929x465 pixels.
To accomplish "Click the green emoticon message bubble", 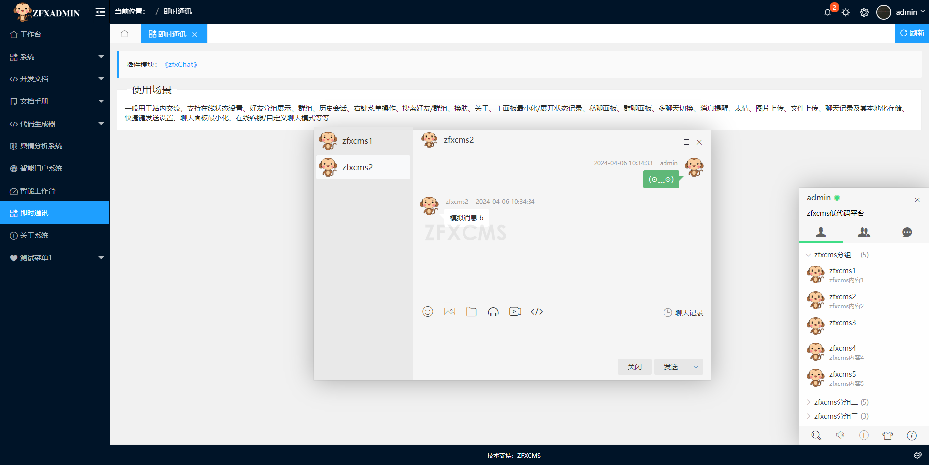I will (x=661, y=179).
